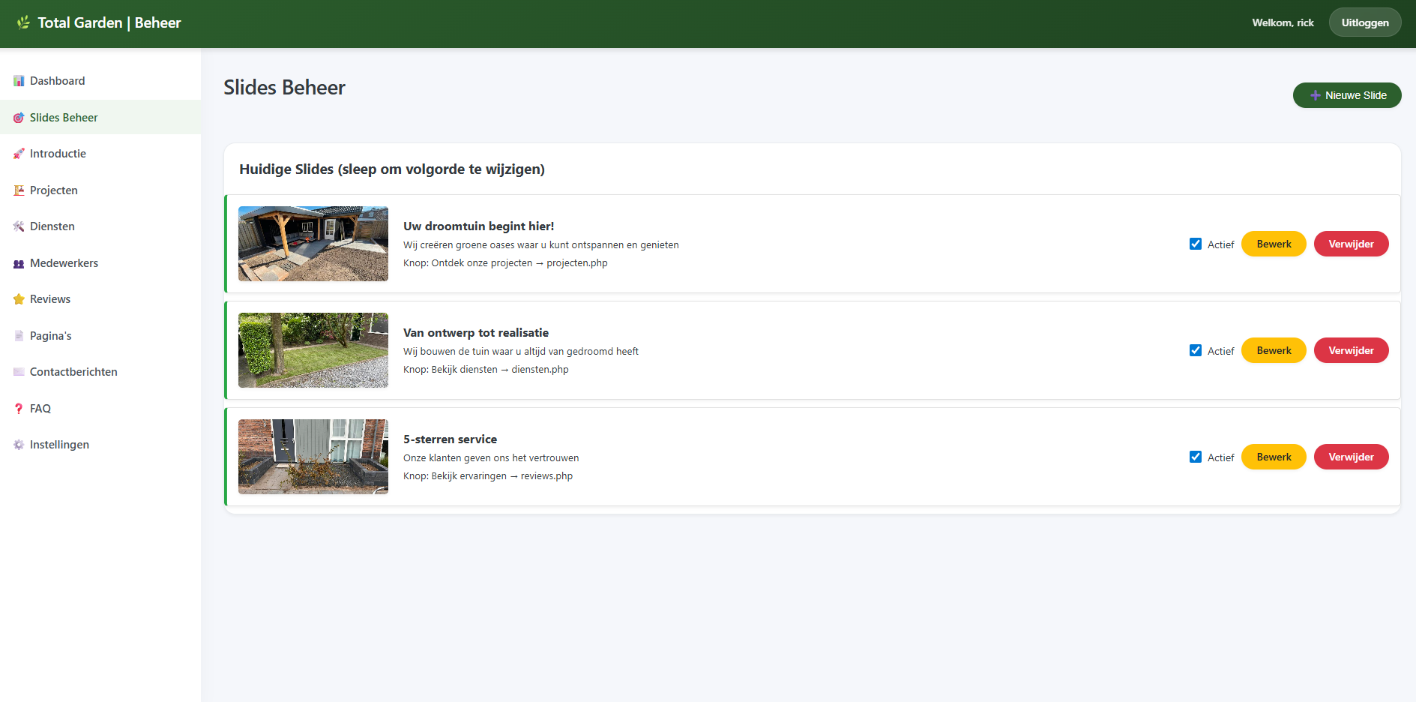Delete the Uw droomtuin begint hier slide
The image size is (1416, 702).
(1351, 244)
